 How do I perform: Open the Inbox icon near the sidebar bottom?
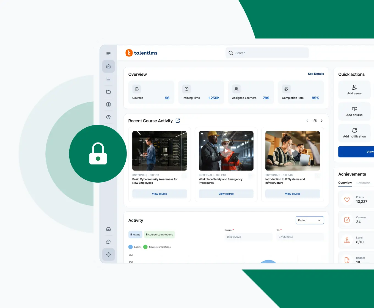(x=108, y=229)
